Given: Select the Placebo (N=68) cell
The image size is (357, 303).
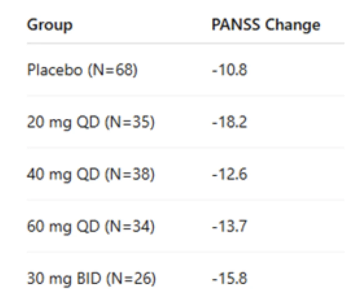Looking at the screenshot, I should (x=82, y=70).
